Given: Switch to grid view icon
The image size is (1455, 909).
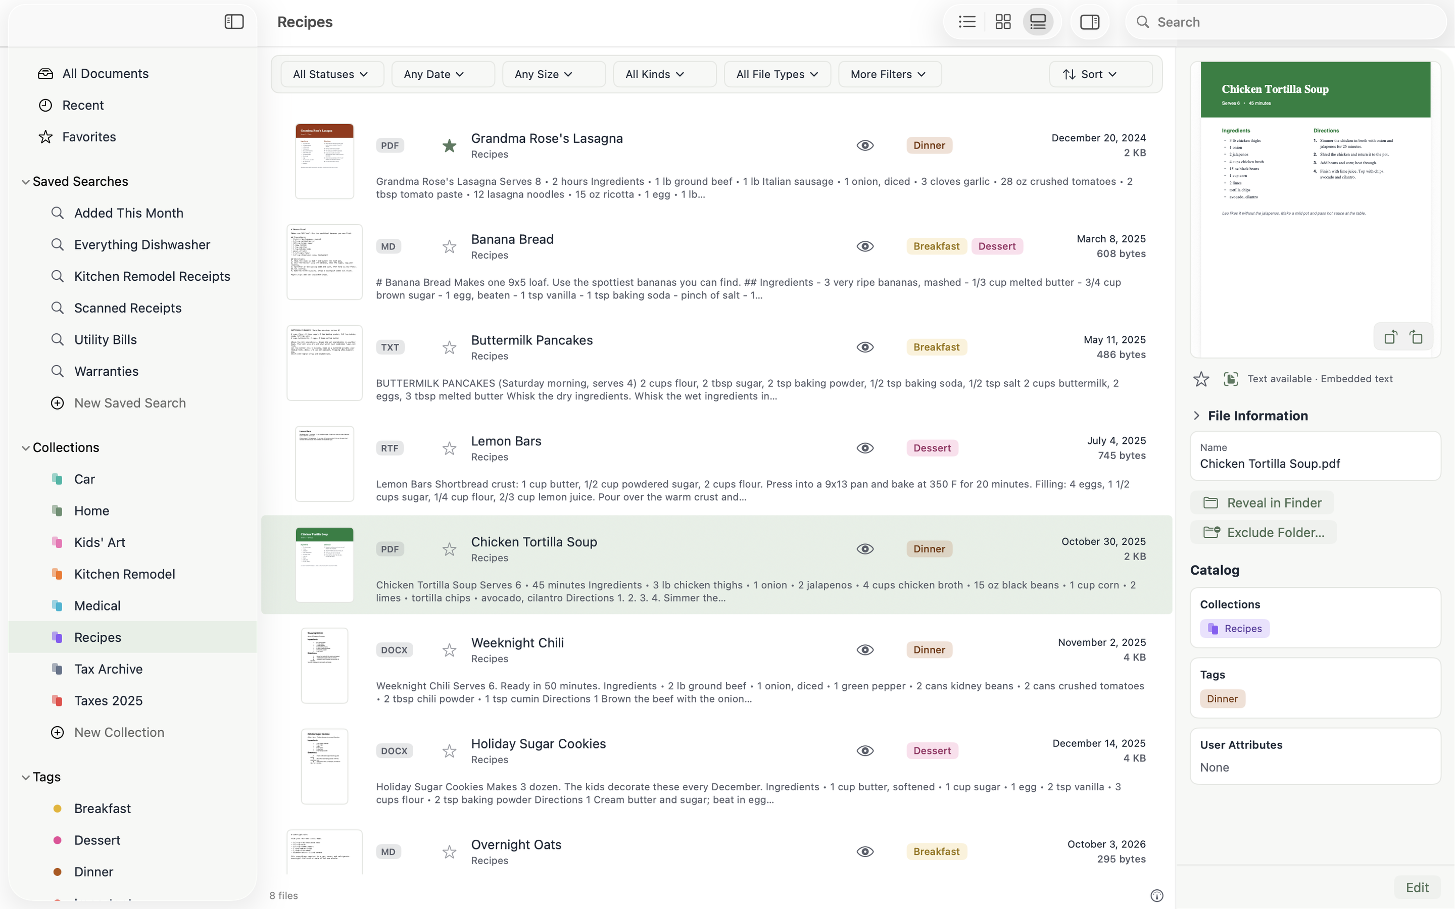Looking at the screenshot, I should 1003,22.
